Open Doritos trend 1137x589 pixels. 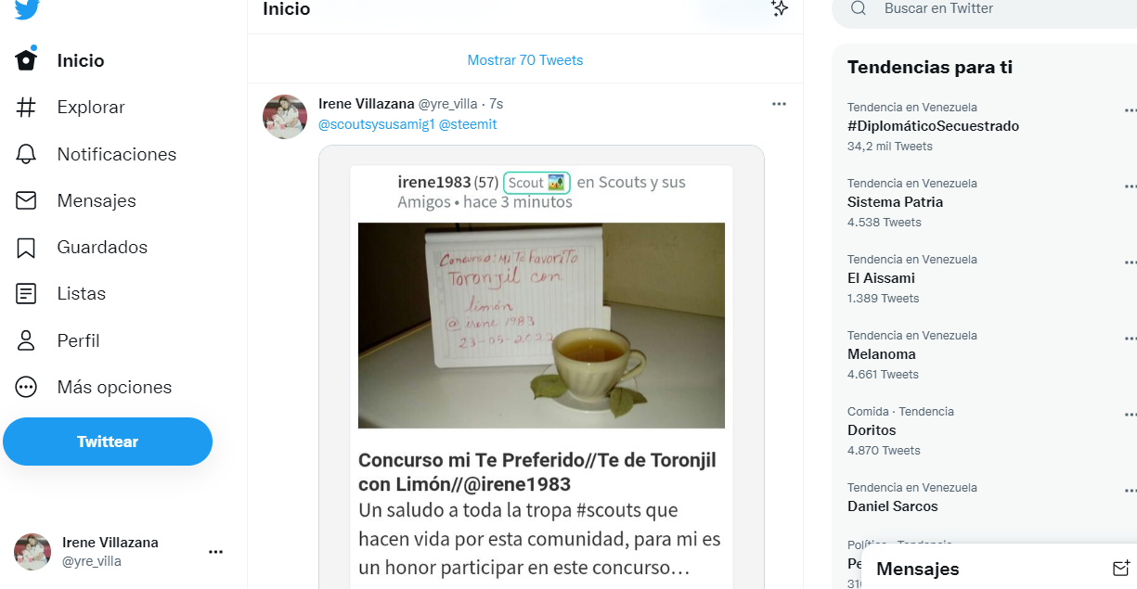(872, 430)
